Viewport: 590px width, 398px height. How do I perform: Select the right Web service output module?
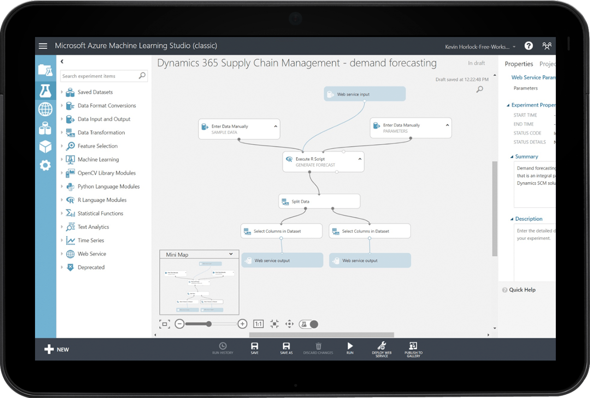tap(370, 260)
